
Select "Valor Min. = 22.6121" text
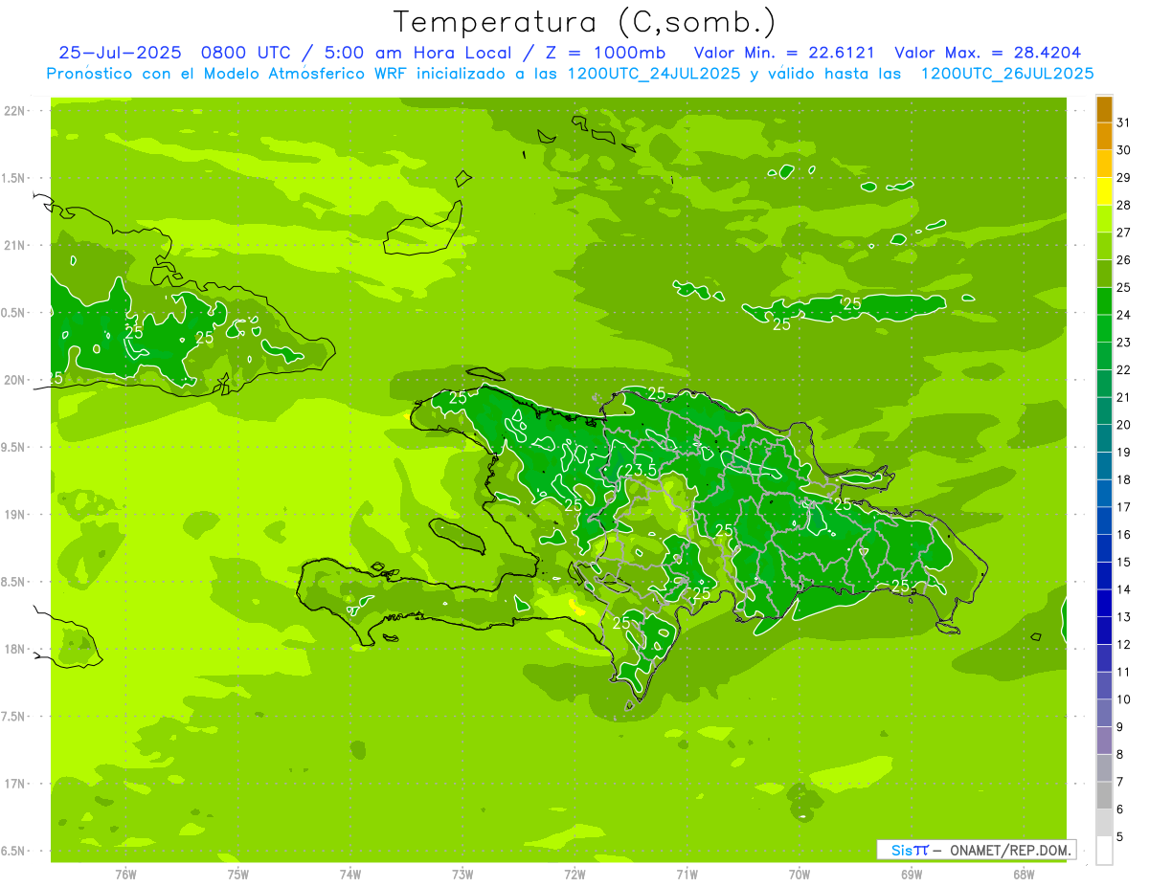784,53
